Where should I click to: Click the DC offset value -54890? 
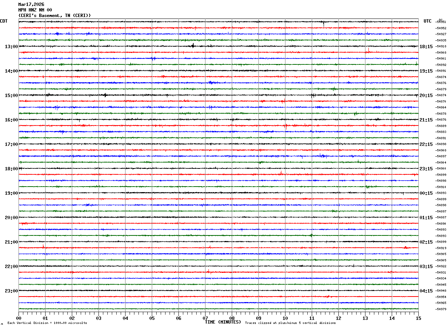point(441,224)
